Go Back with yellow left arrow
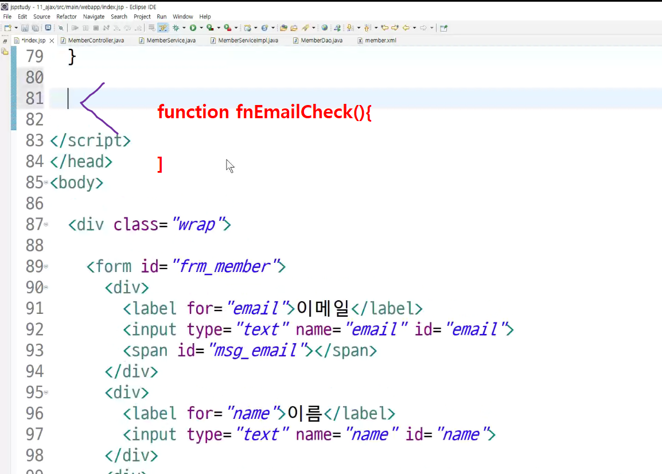662x474 pixels. pyautogui.click(x=406, y=28)
